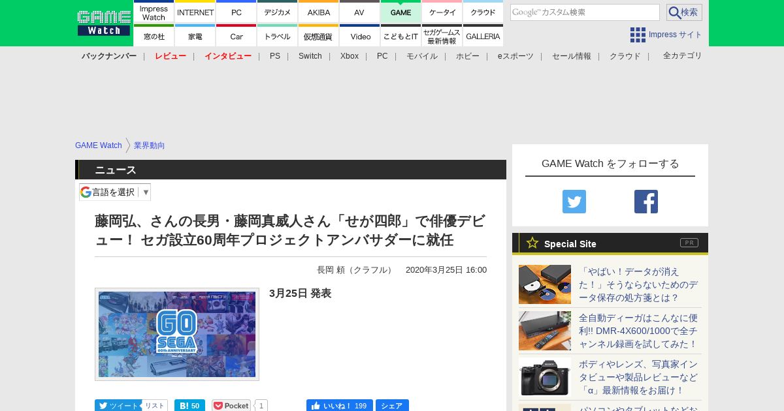
Task: Open the data storage disc thumbnail
Action: tap(545, 284)
